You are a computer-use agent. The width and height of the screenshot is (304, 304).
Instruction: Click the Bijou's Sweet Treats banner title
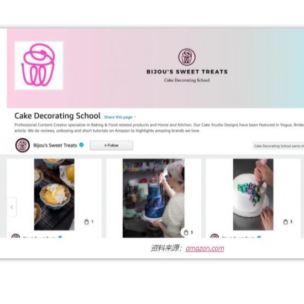click(187, 72)
